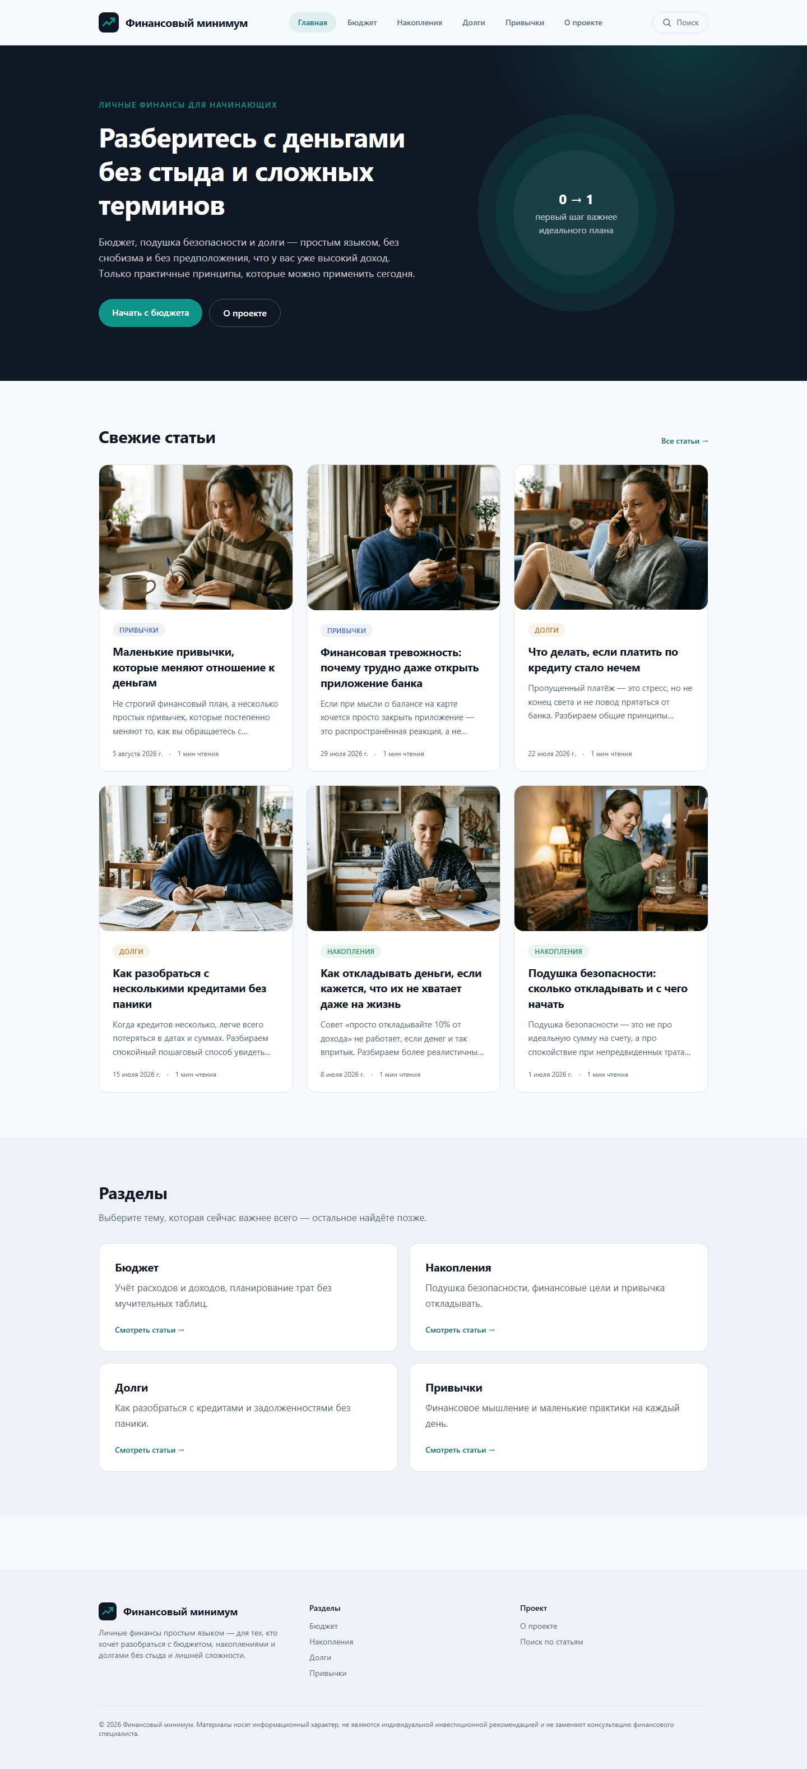Screen dimensions: 807x1769
Task: Click the footer logo chart icon
Action: (x=108, y=1611)
